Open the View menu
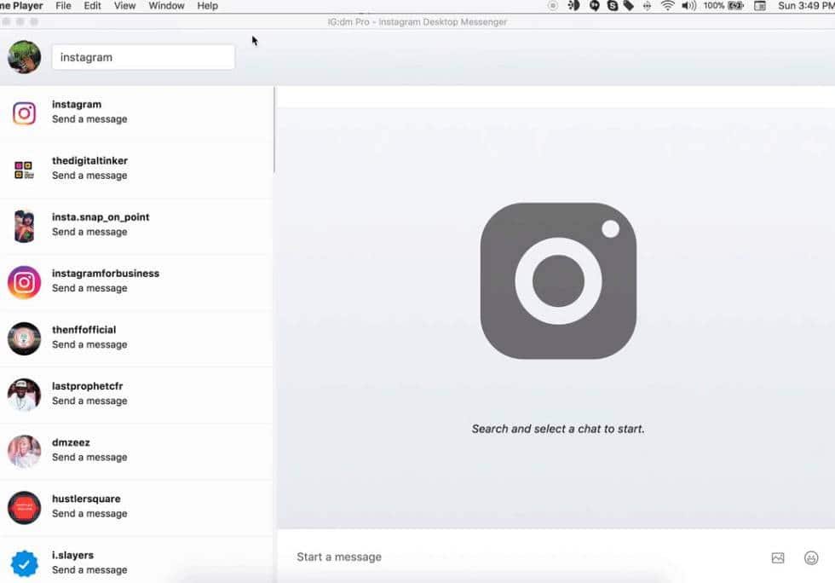Image resolution: width=835 pixels, height=583 pixels. (x=124, y=6)
